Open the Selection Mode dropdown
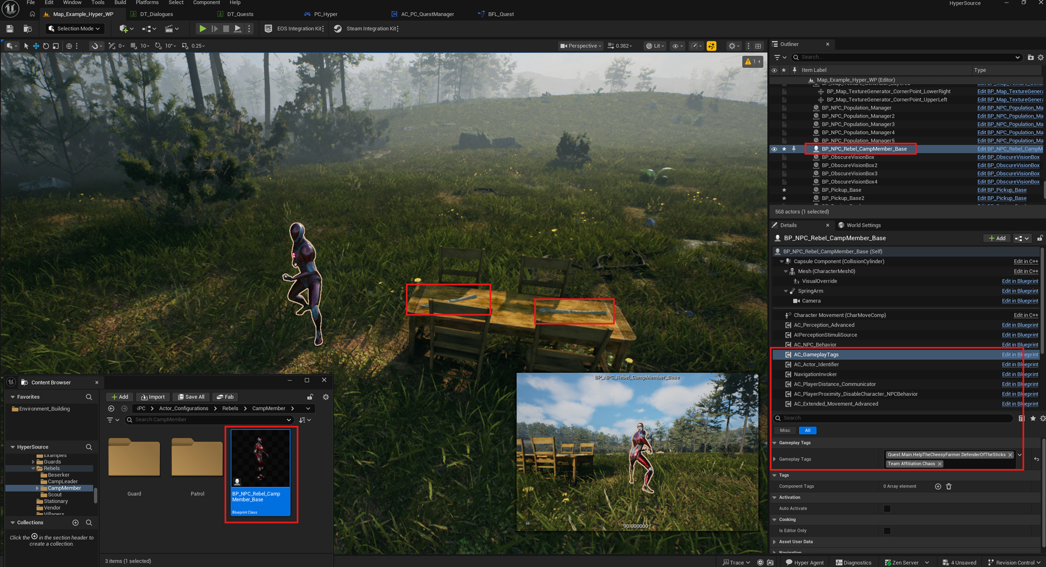The width and height of the screenshot is (1046, 567). tap(74, 29)
